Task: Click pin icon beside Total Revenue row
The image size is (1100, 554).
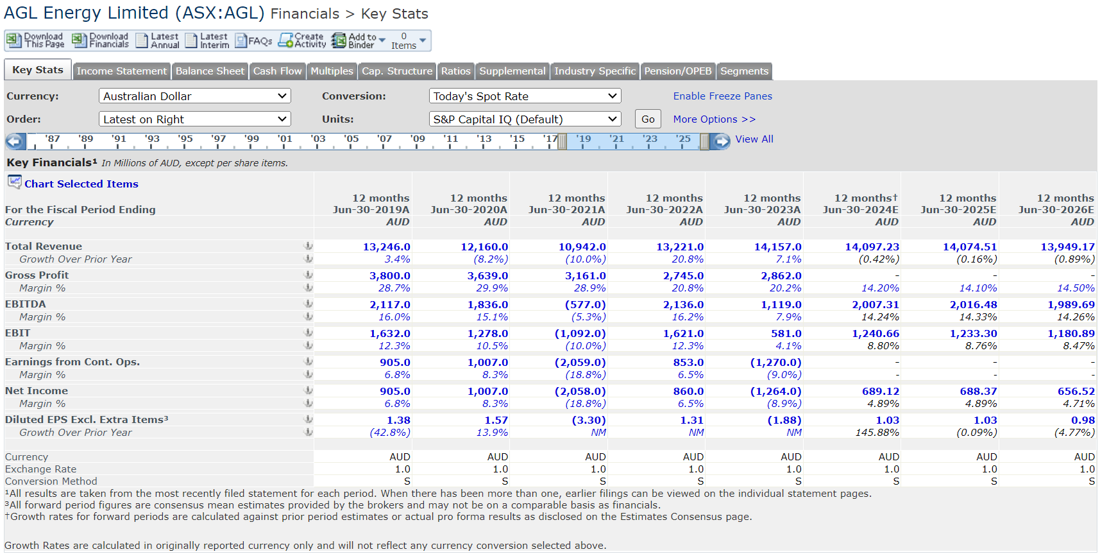Action: [x=308, y=246]
